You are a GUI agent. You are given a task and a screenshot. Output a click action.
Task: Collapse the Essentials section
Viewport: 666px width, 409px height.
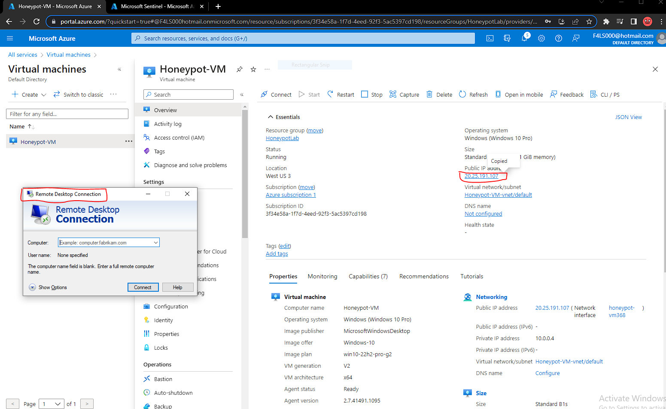coord(284,117)
